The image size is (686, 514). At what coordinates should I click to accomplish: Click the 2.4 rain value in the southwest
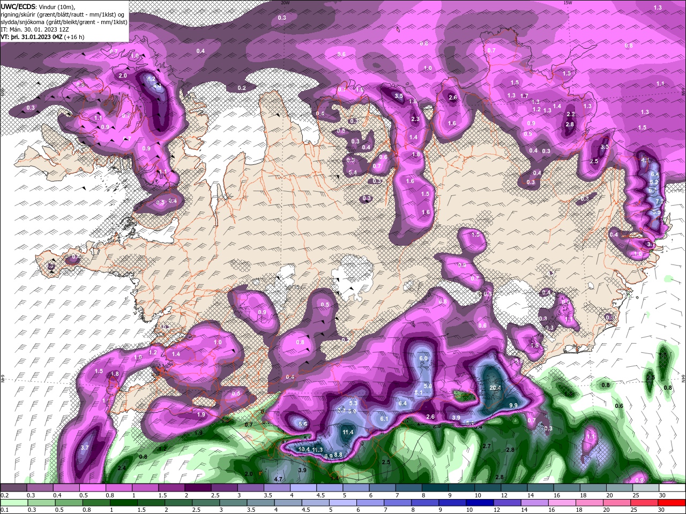coord(122,468)
